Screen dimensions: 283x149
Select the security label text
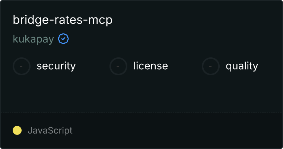tap(56, 66)
